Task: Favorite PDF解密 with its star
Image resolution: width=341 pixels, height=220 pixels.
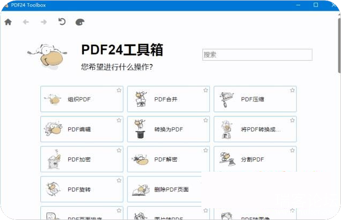Action: (x=206, y=150)
